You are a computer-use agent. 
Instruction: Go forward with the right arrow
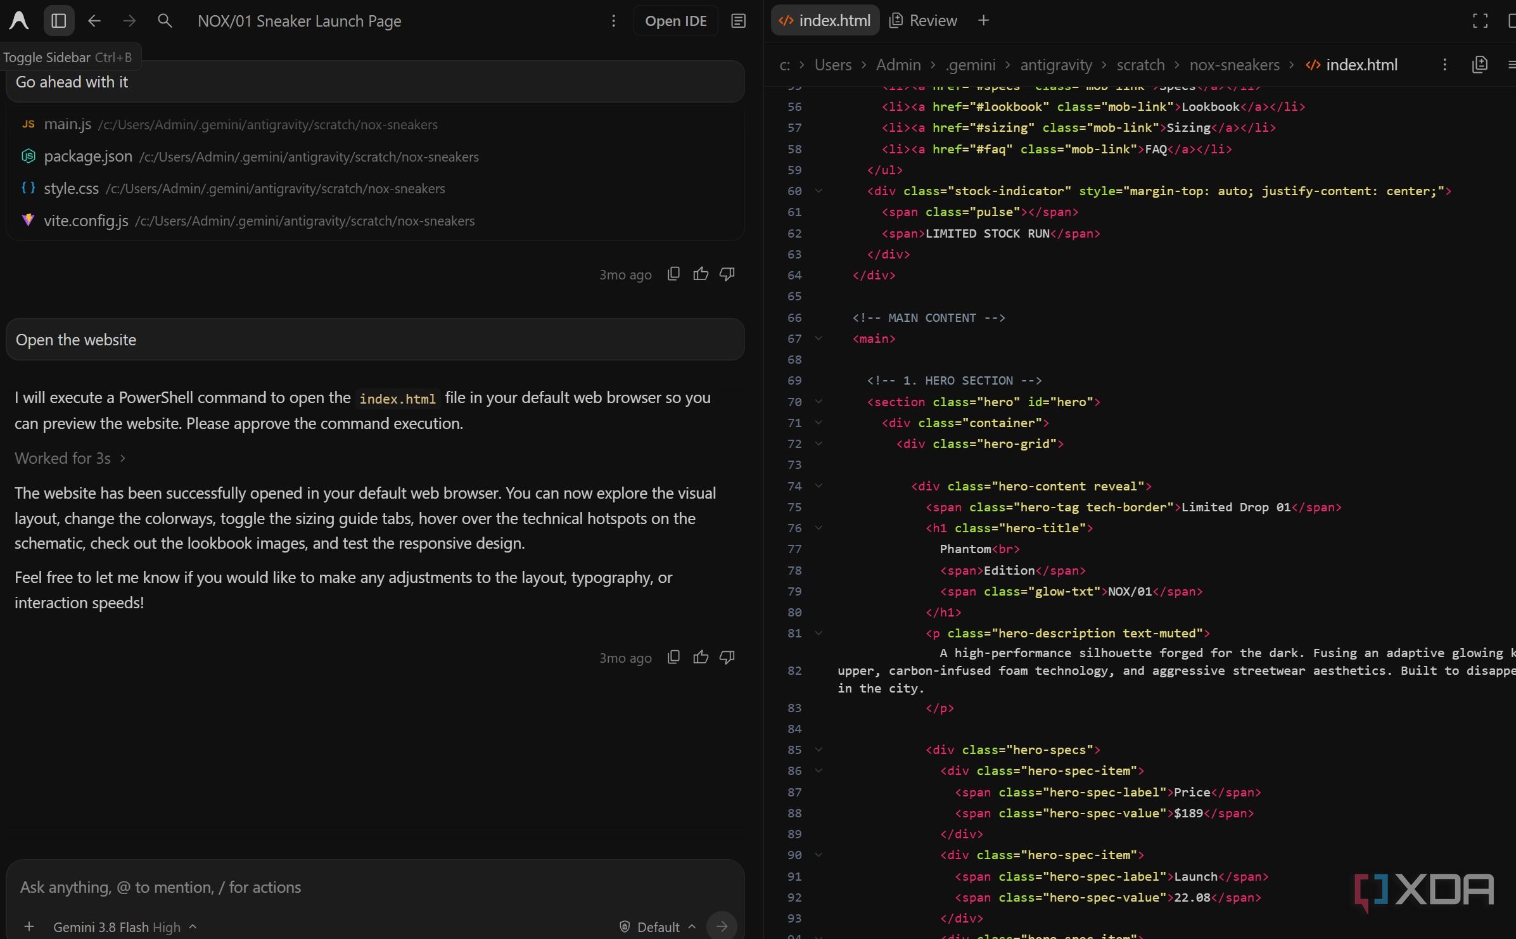point(129,21)
